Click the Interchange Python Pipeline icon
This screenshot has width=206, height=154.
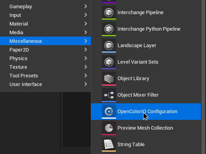point(109,29)
